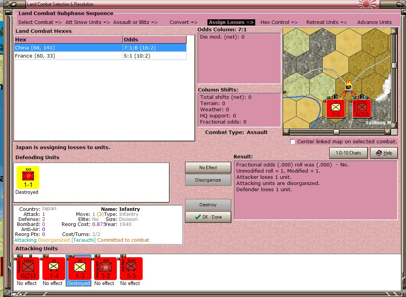This screenshot has height=297, width=406.
Task: Click map scroll right arrow
Action: [x=387, y=132]
